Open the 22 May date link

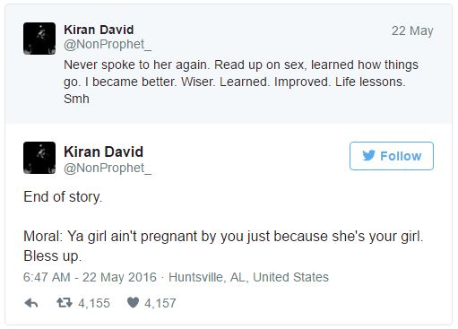[x=412, y=30]
